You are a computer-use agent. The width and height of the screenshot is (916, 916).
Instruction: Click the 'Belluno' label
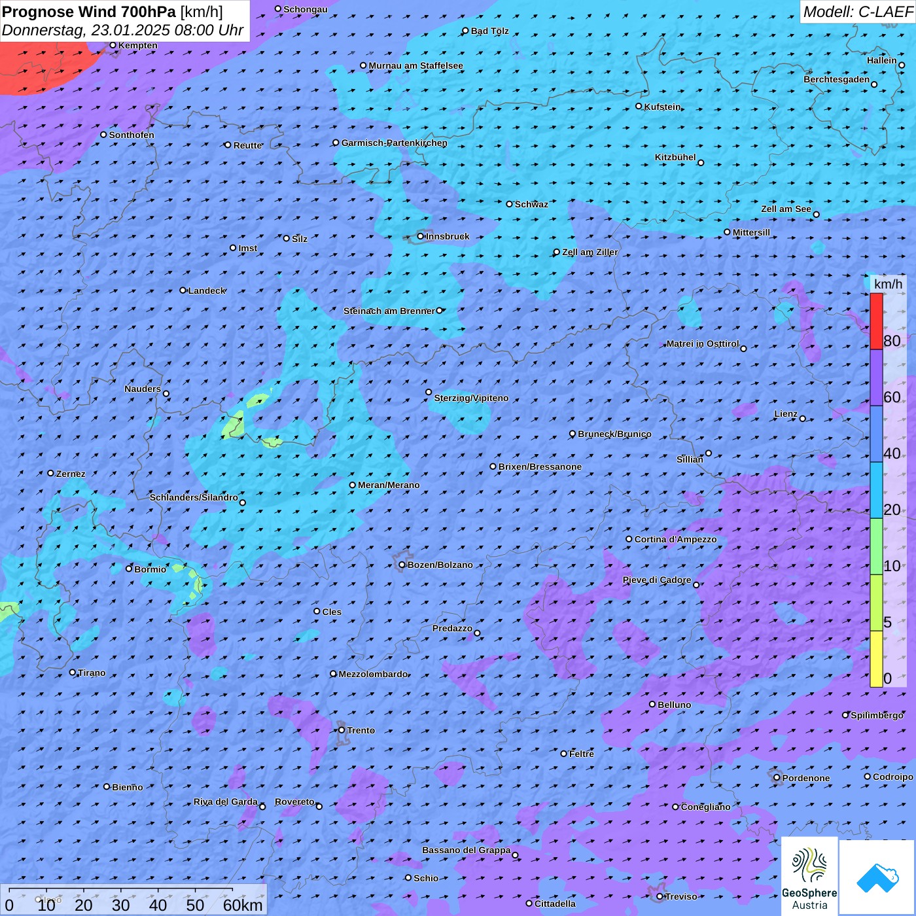(674, 705)
